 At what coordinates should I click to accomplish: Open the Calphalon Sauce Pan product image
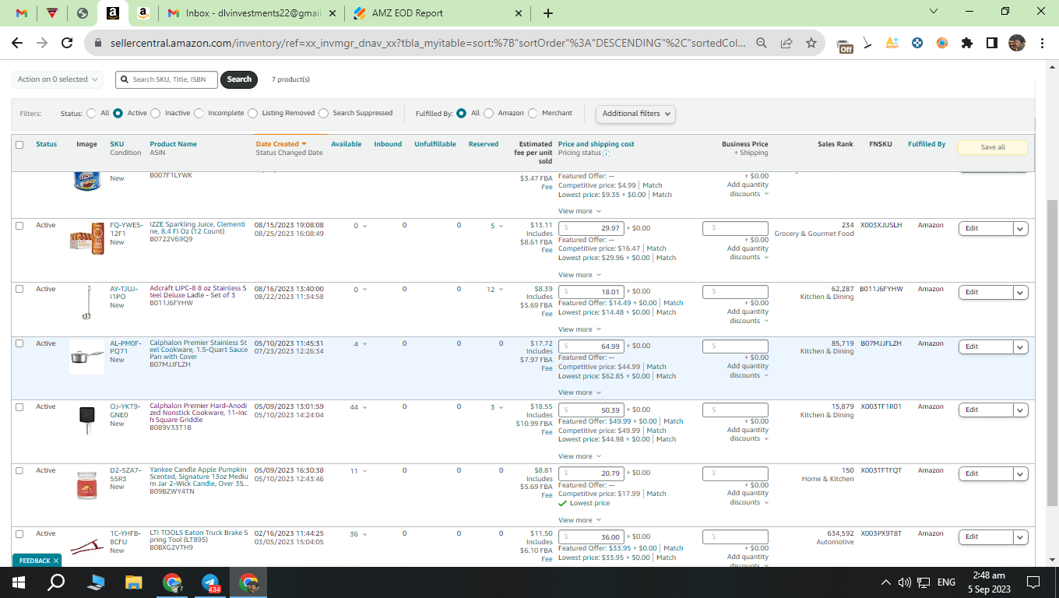click(86, 357)
